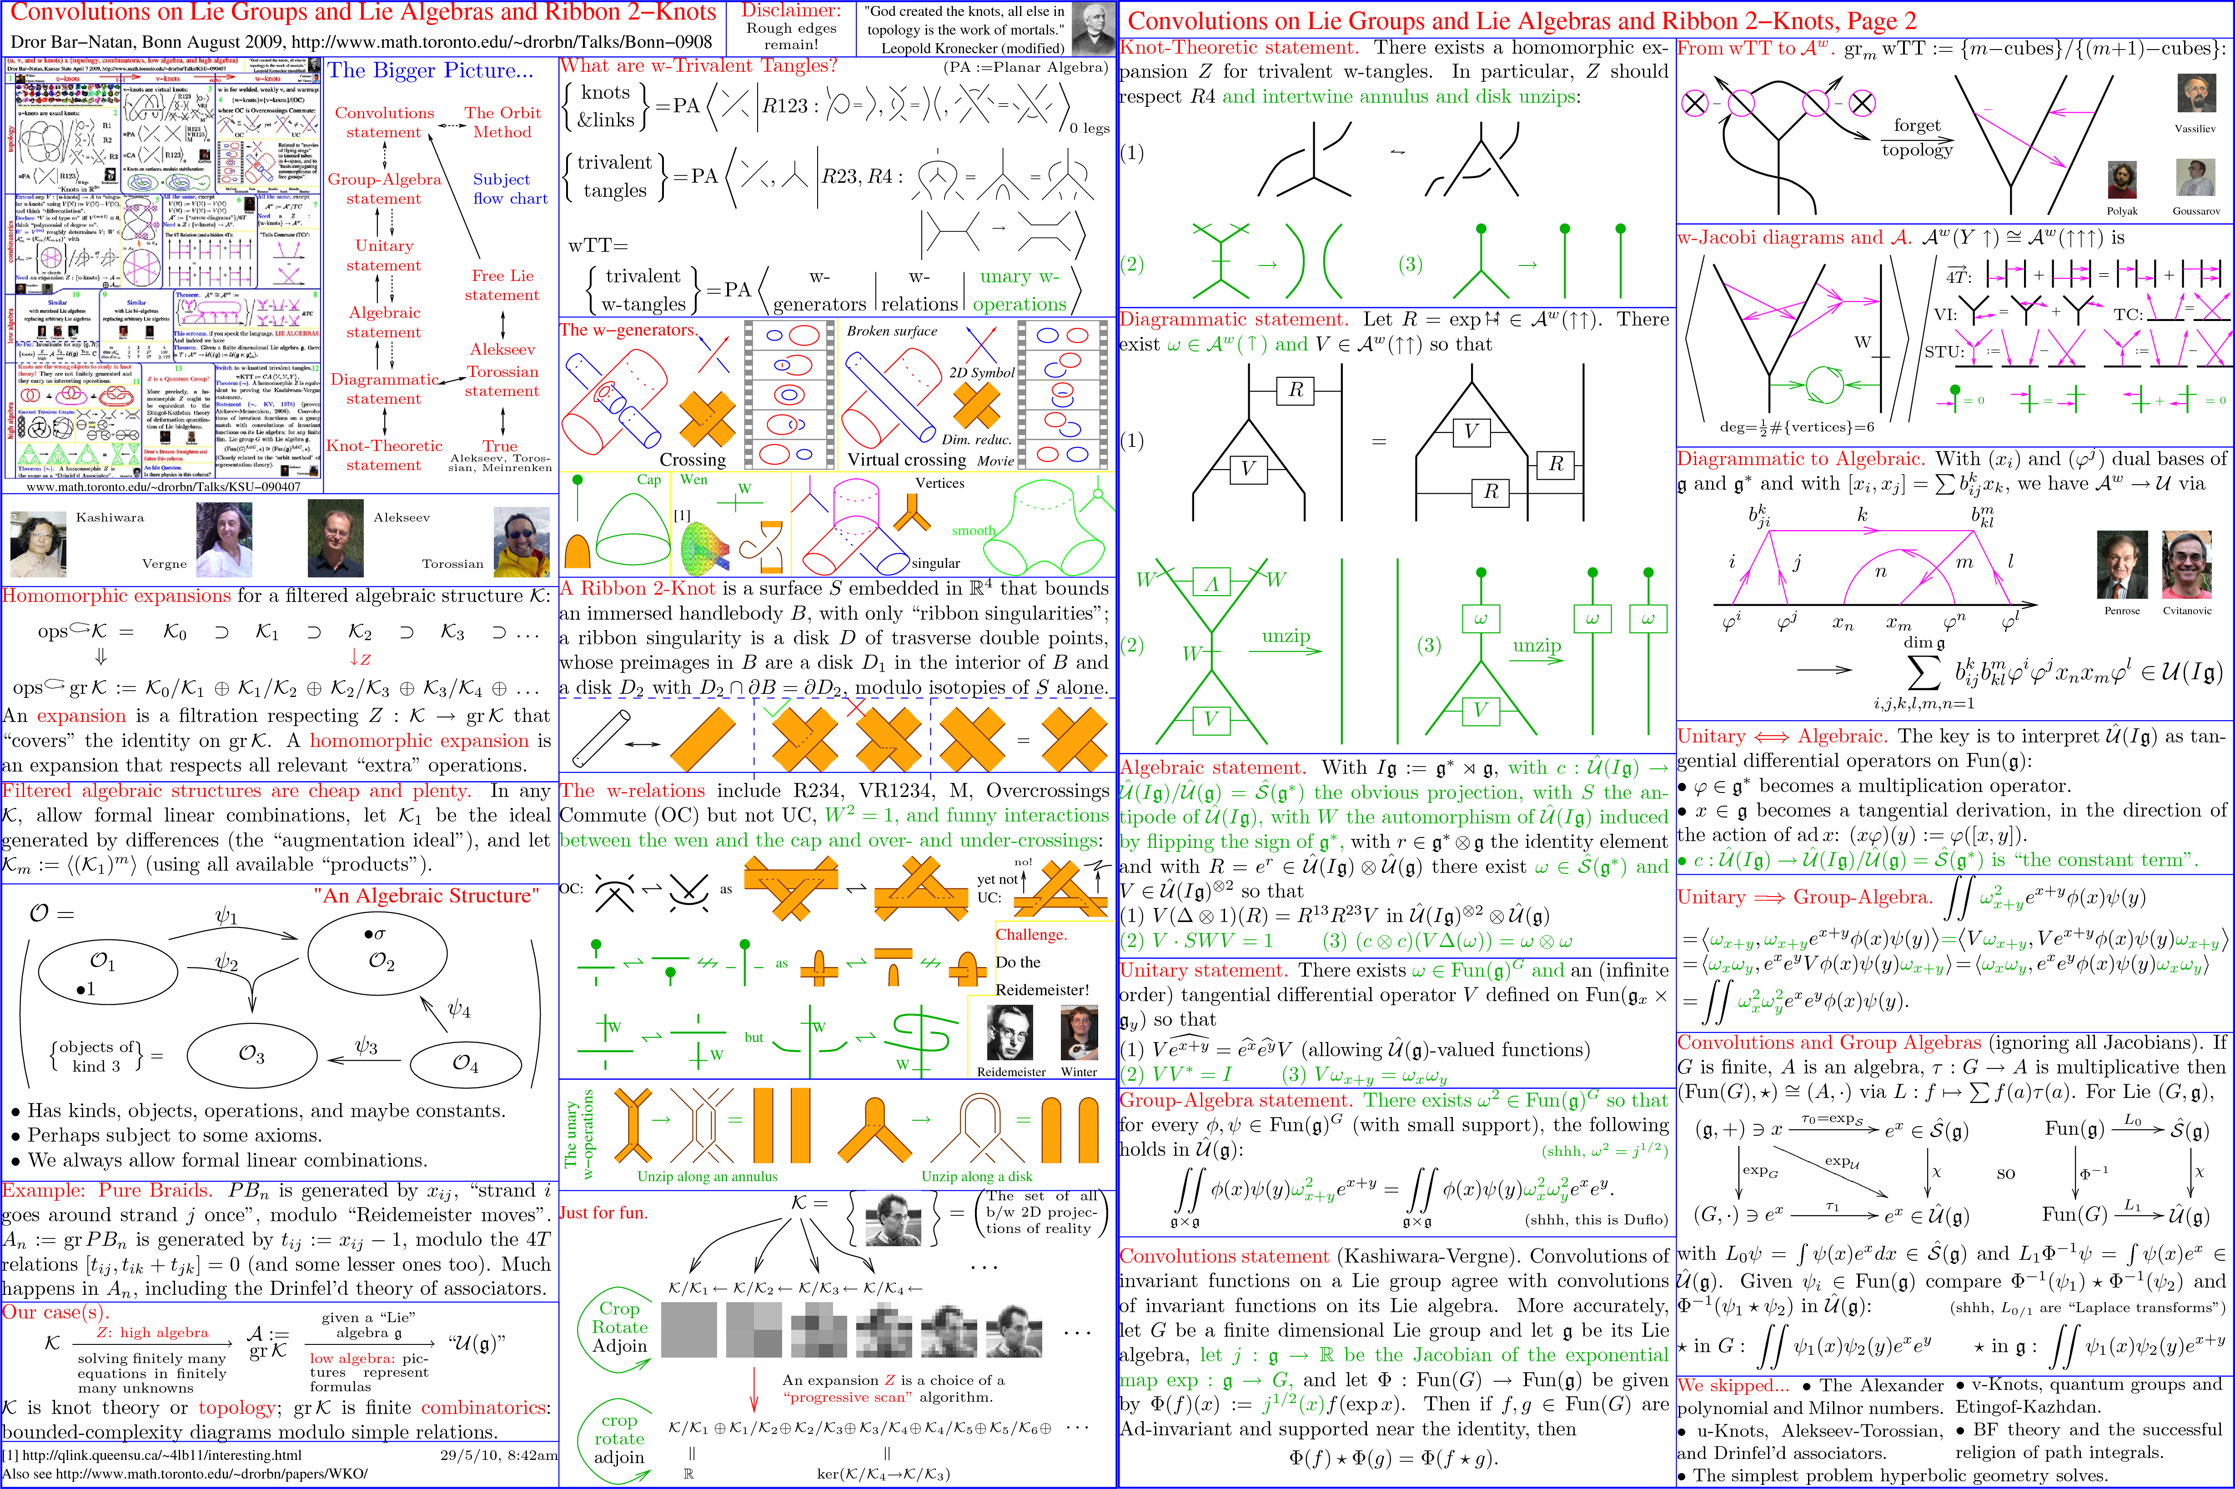Screen dimensions: 2235x1489
Task: Select 'Knot-Theoretic statement' in the flow chart
Action: click(x=384, y=456)
